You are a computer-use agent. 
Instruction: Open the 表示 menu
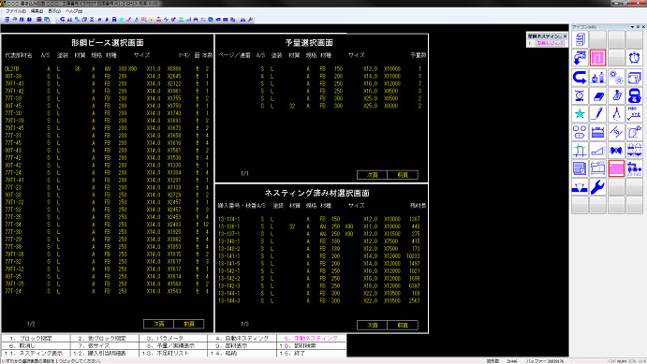[54, 11]
